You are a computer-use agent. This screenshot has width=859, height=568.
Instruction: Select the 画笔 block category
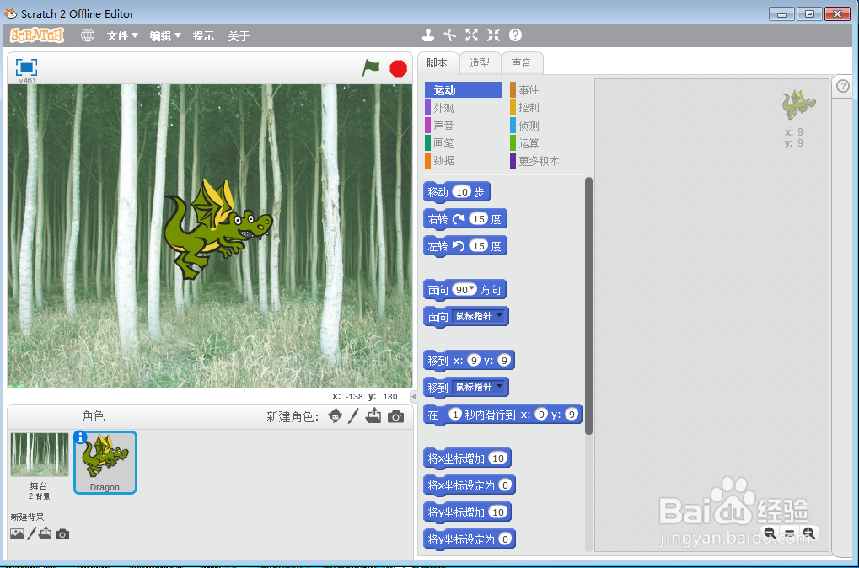coord(464,143)
